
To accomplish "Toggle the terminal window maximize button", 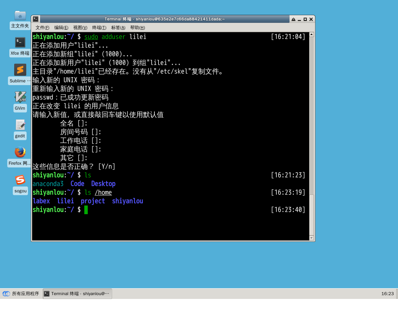I will (x=305, y=19).
